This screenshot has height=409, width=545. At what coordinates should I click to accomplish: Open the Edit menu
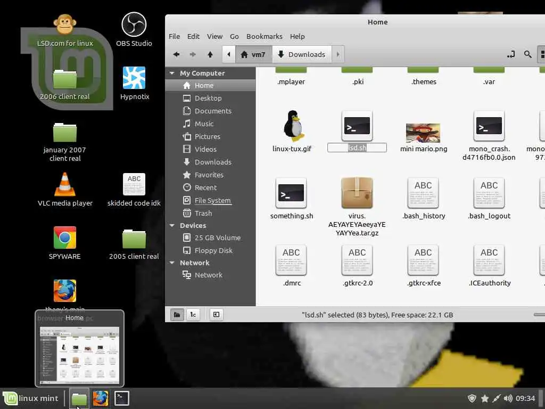pyautogui.click(x=193, y=37)
